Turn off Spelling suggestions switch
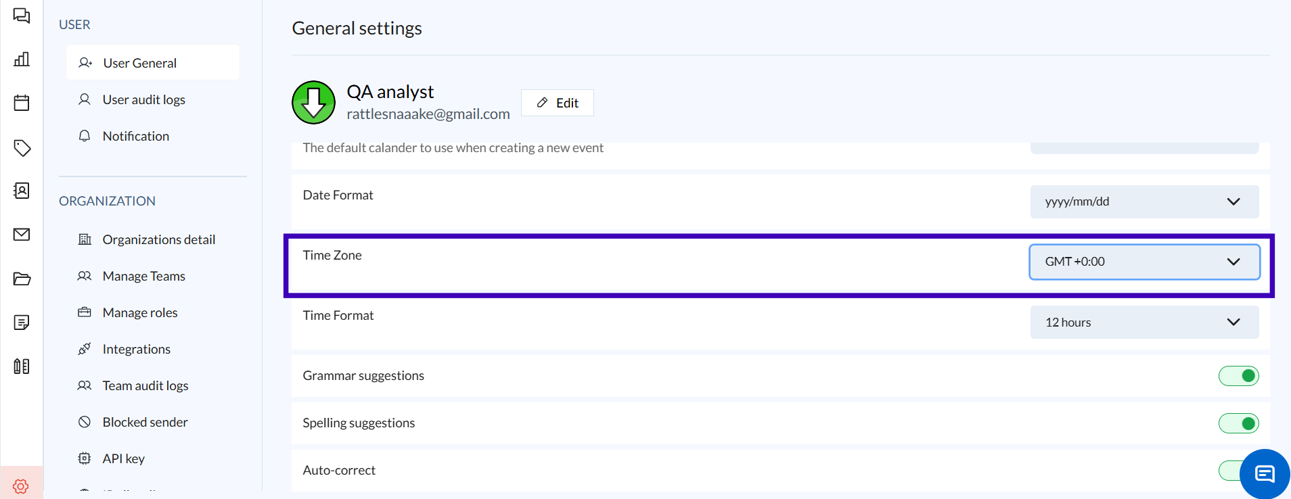The height and width of the screenshot is (499, 1291). (x=1238, y=423)
